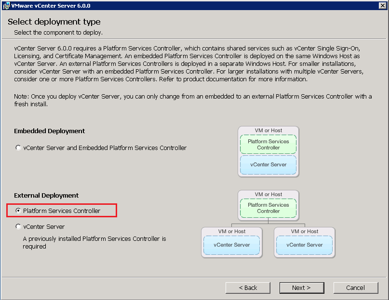Viewport: 389px width, 300px height.
Task: Select the vCenter Server external deployment option
Action: click(x=18, y=226)
